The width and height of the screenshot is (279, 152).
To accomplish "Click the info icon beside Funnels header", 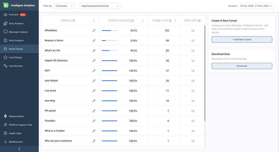I will [74, 21].
